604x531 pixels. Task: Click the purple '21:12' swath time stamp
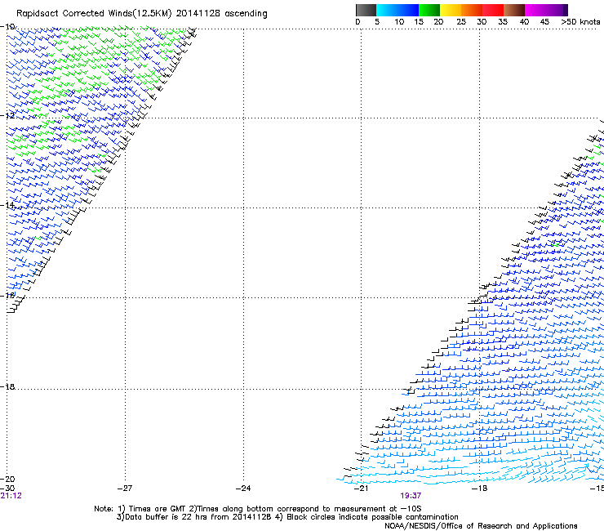tap(11, 496)
